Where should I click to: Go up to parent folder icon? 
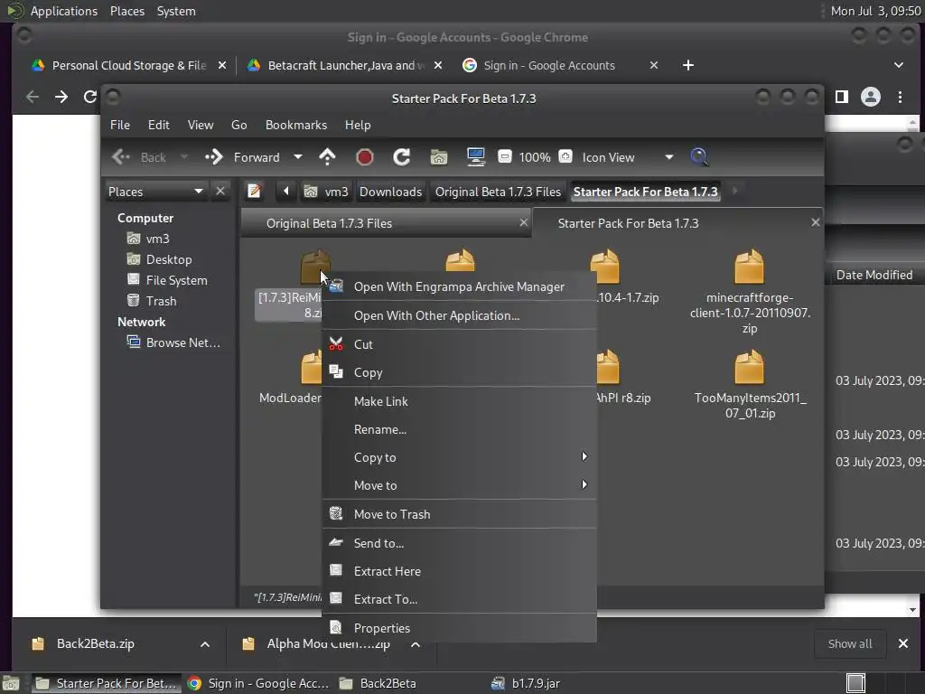point(327,157)
